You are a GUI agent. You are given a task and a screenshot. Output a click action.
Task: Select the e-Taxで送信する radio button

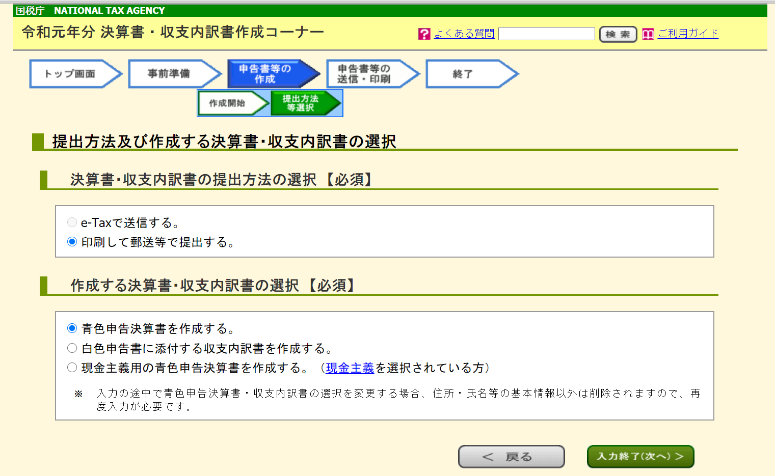coord(72,222)
